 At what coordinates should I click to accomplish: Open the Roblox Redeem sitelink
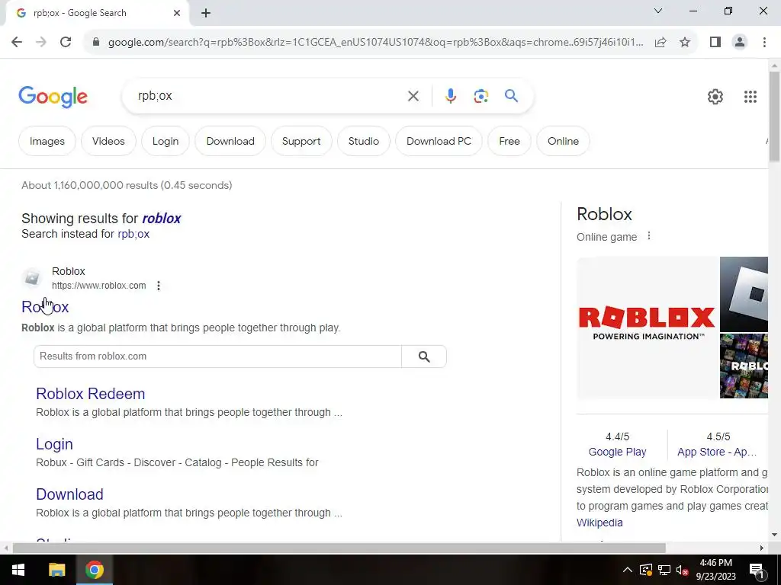91,394
